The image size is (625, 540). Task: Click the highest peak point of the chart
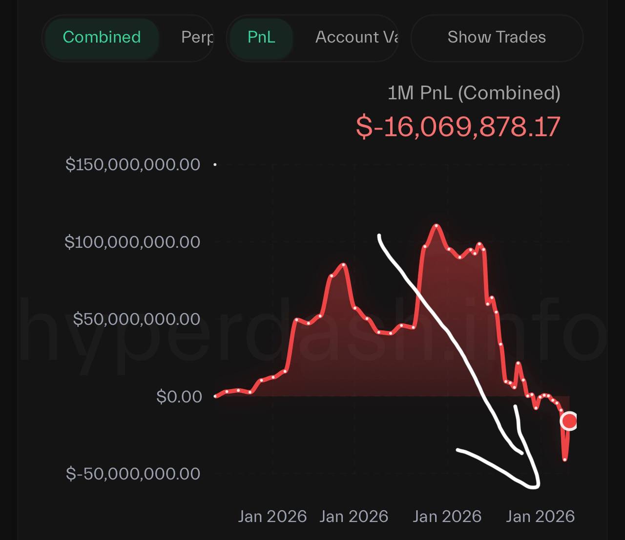pyautogui.click(x=436, y=225)
